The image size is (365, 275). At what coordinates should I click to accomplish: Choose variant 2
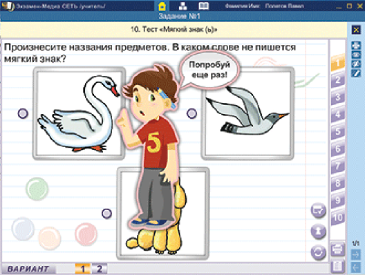(100, 269)
